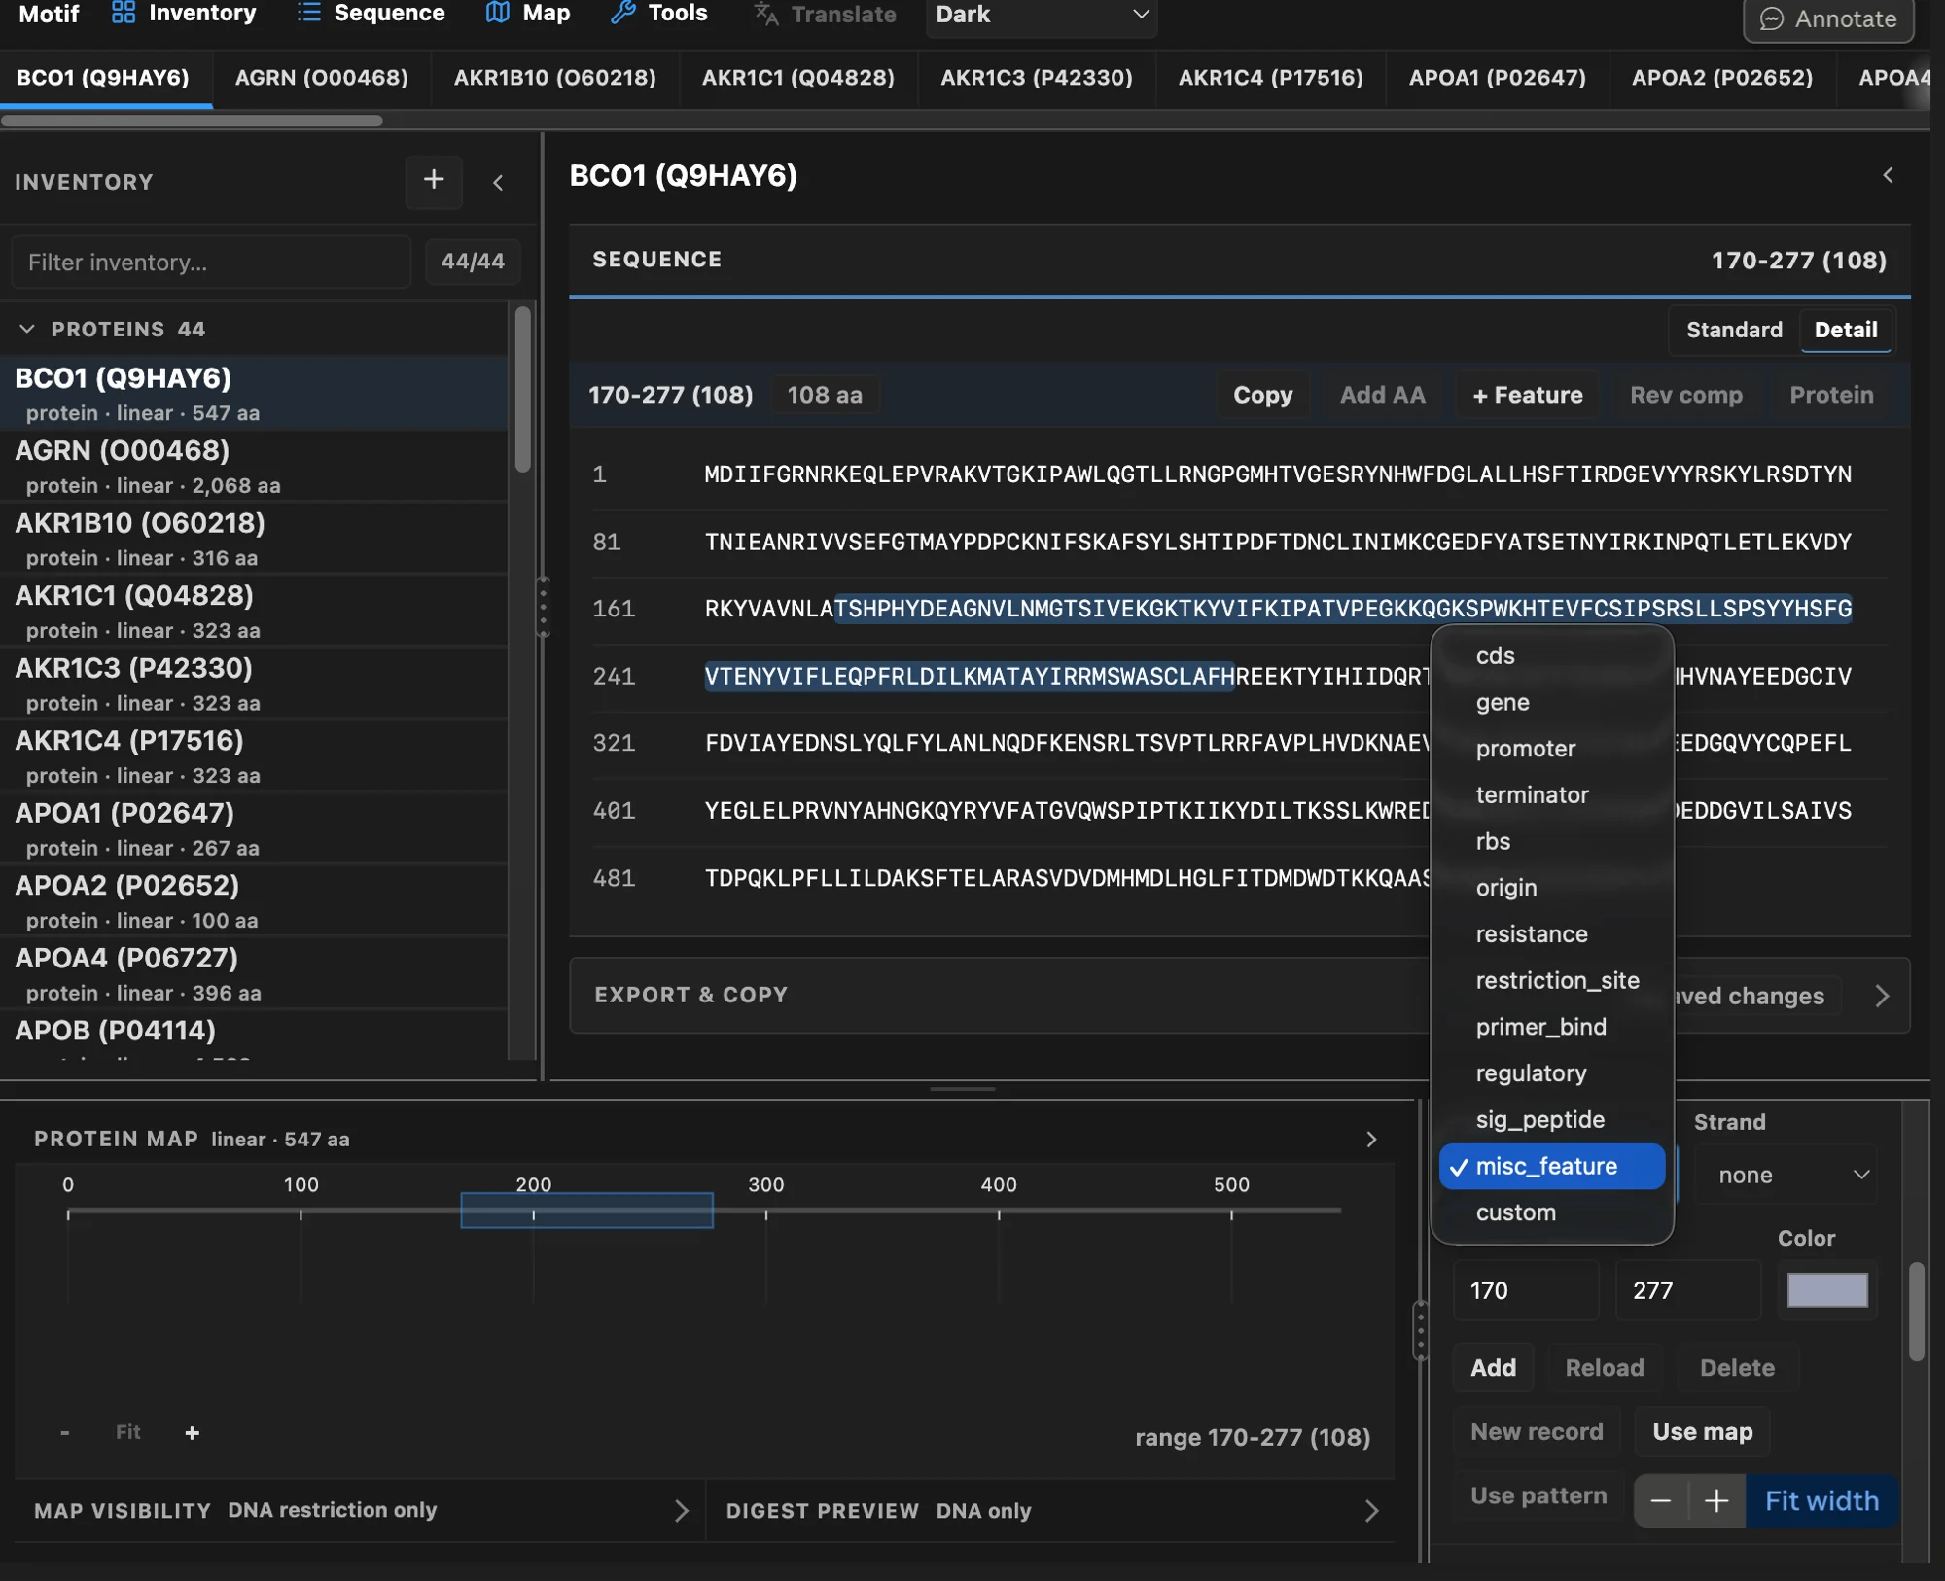Pick rbs in feature type menu
This screenshot has height=1581, width=1945.
click(x=1551, y=841)
